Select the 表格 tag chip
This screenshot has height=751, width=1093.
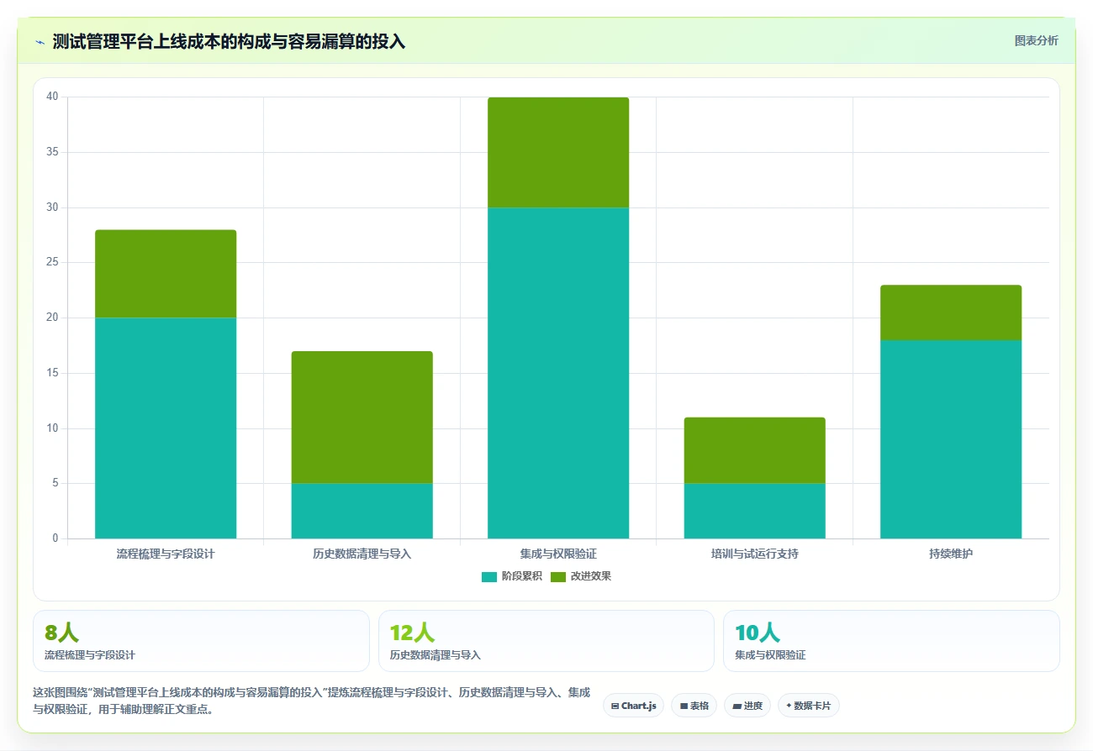pos(694,706)
